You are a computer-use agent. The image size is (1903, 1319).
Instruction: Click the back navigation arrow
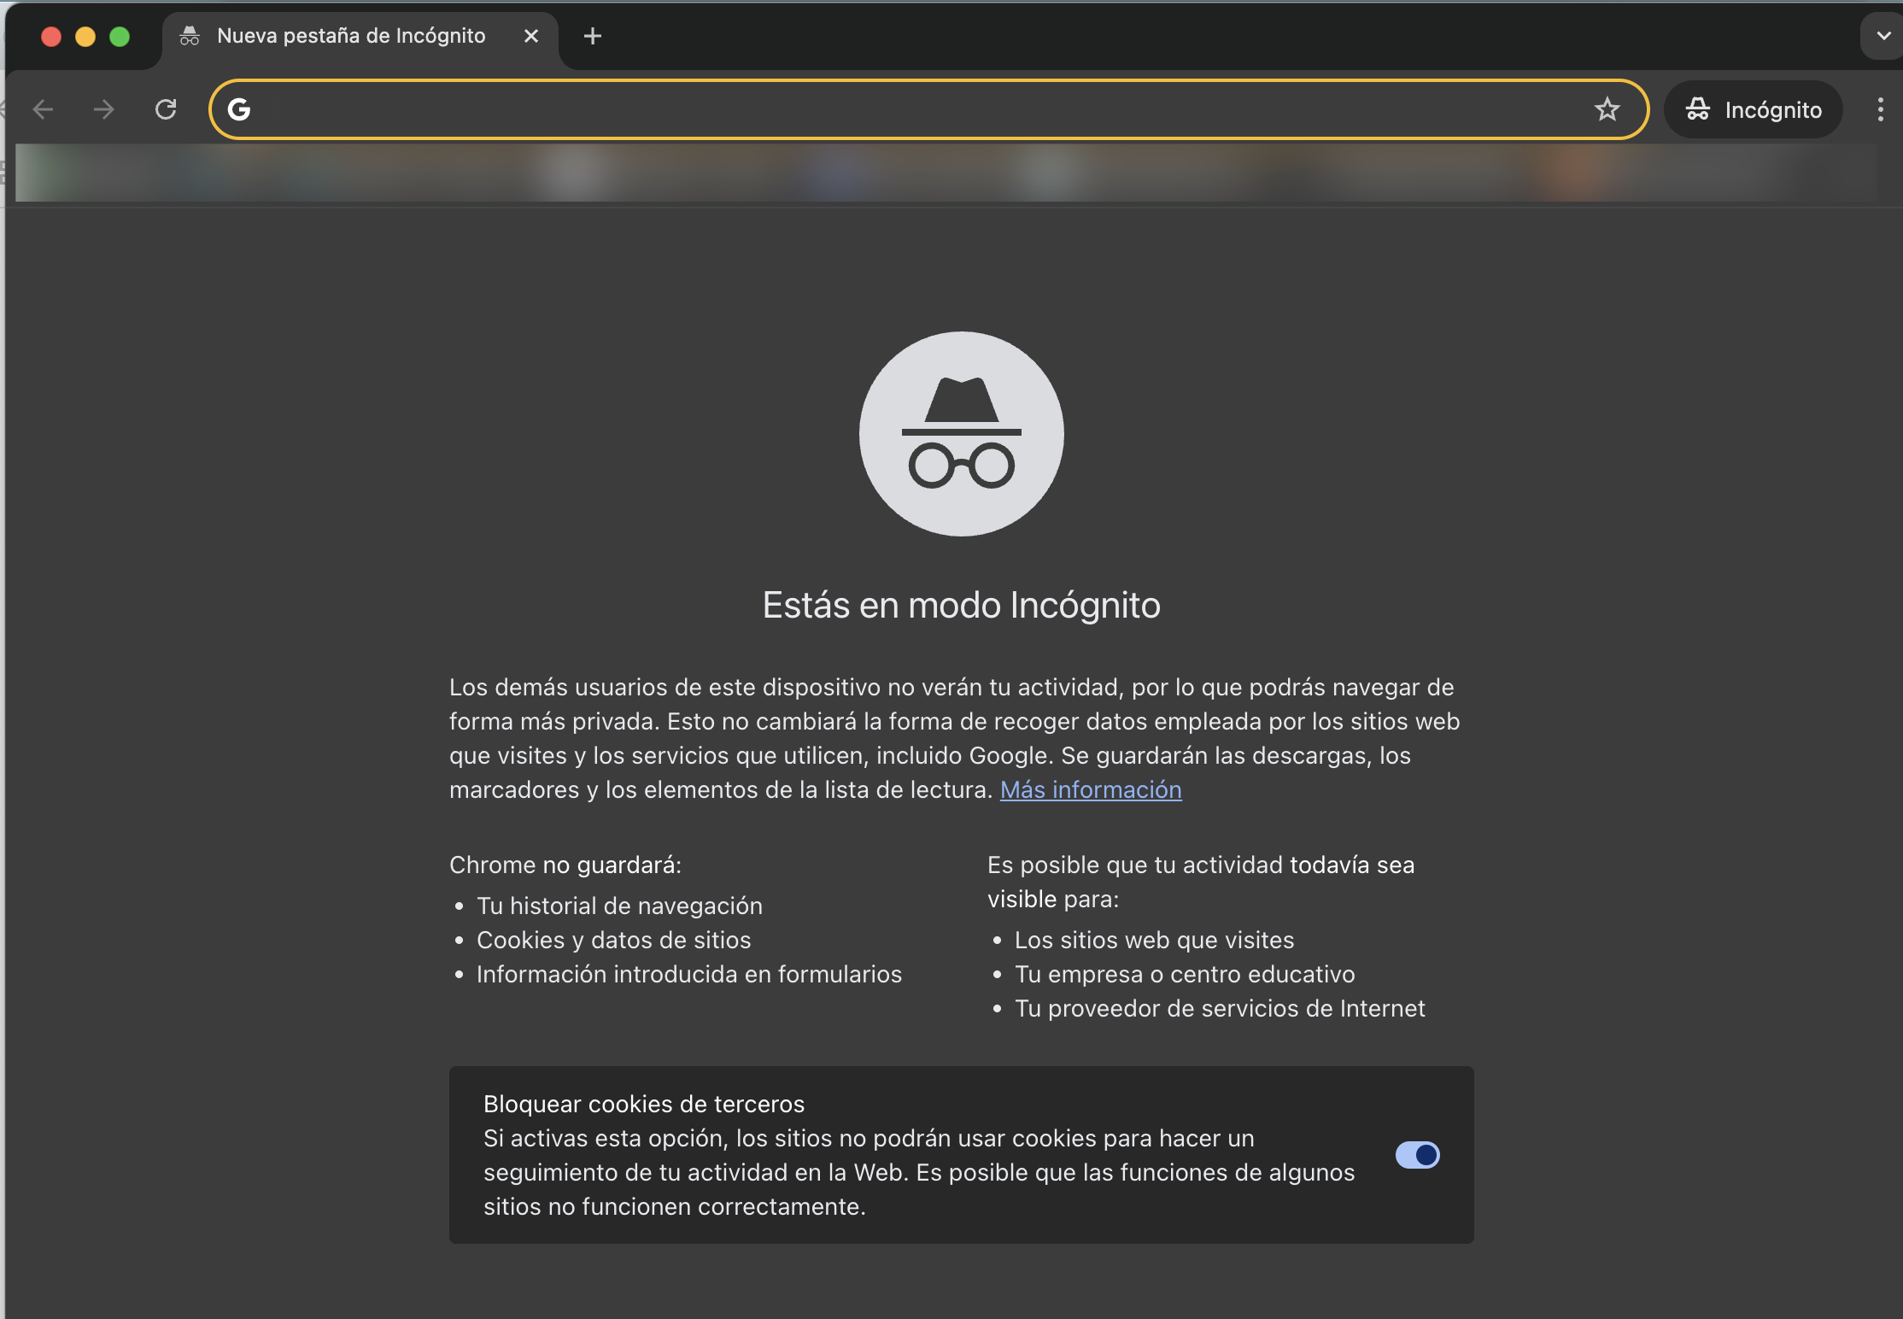43,109
